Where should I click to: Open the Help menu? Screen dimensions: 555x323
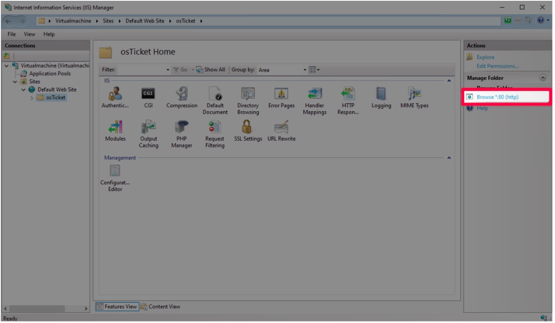click(x=49, y=34)
